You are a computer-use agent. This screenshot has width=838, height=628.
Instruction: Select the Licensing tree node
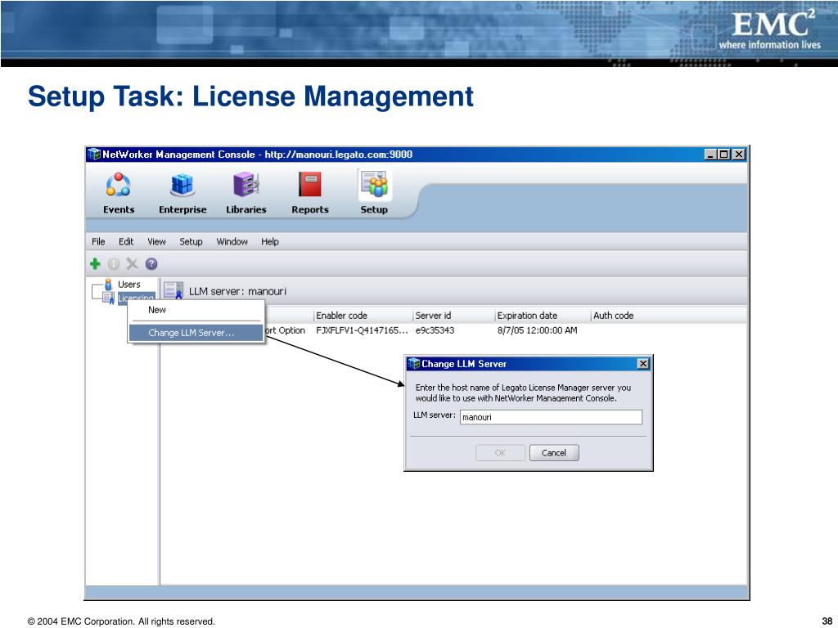(x=136, y=298)
